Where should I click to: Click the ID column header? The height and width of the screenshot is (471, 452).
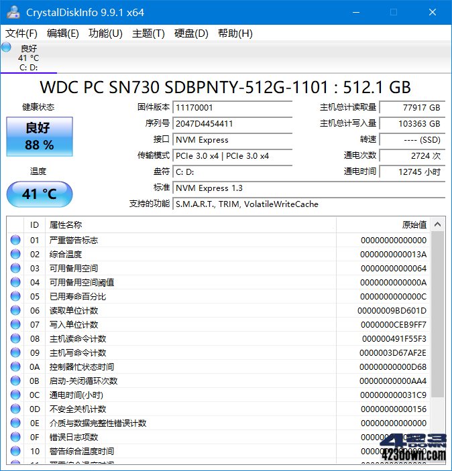point(35,224)
